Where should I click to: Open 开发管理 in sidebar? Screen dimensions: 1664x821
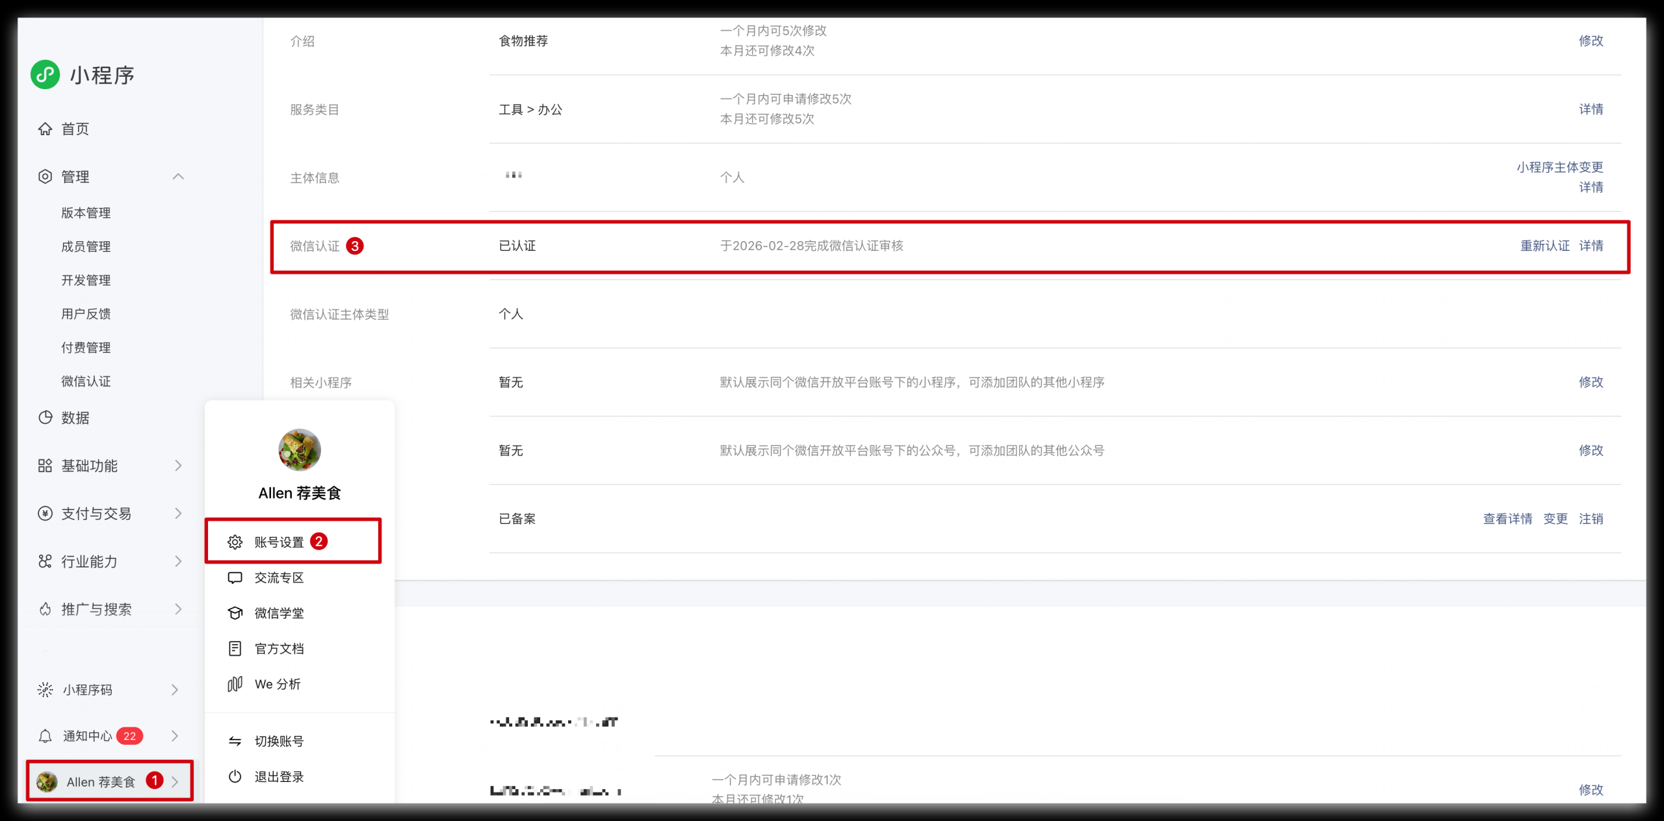[86, 280]
